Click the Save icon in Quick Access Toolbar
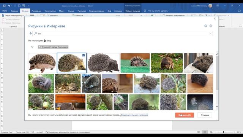Screen dimensions: 243x137 coord(4,6)
